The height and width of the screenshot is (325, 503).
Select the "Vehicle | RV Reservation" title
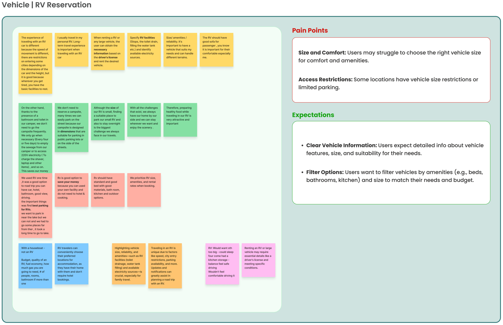click(x=47, y=5)
